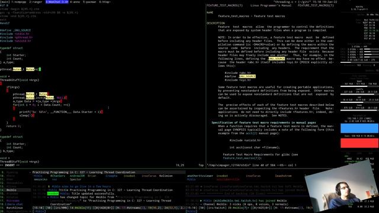
Task: Click the NAME heading in the man page
Action: (210, 12)
